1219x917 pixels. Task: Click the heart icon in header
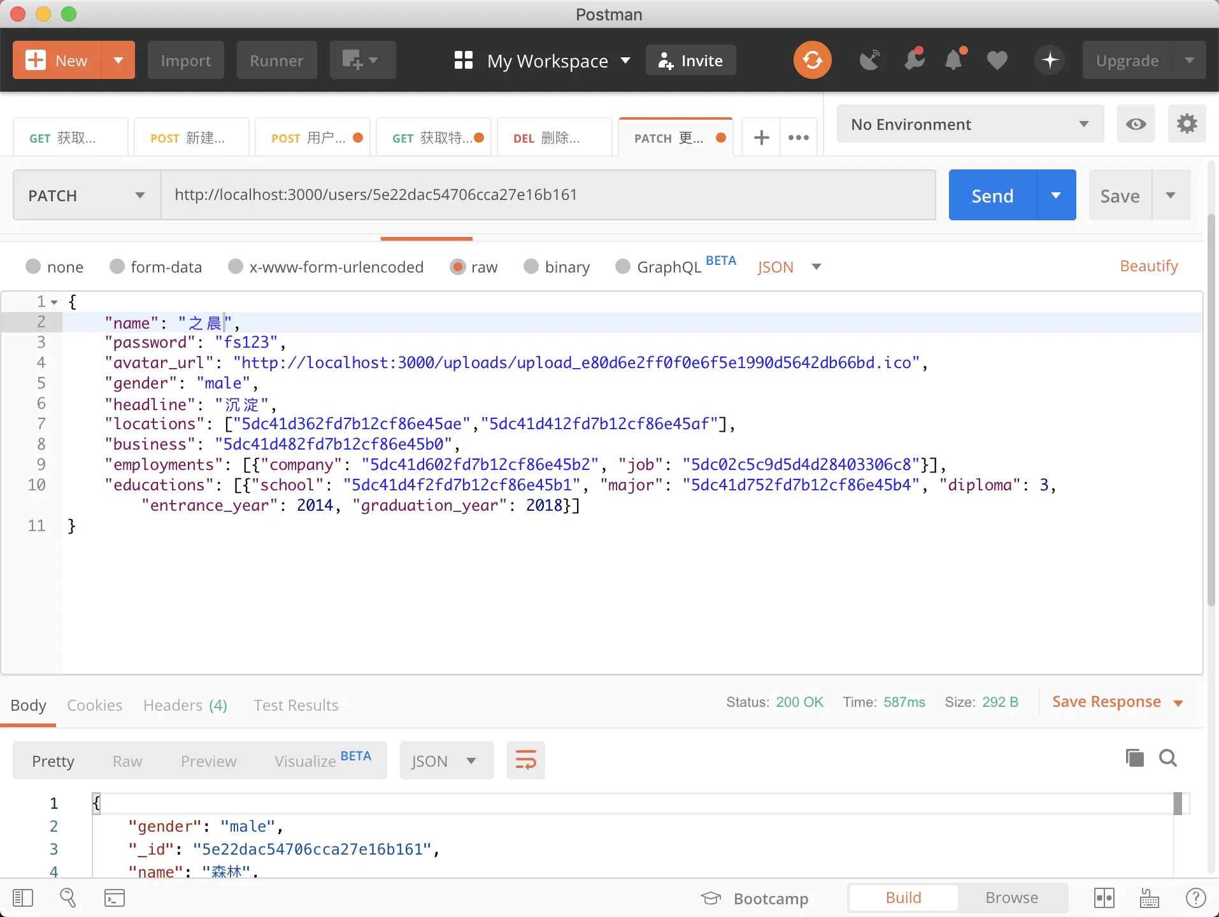click(x=997, y=60)
